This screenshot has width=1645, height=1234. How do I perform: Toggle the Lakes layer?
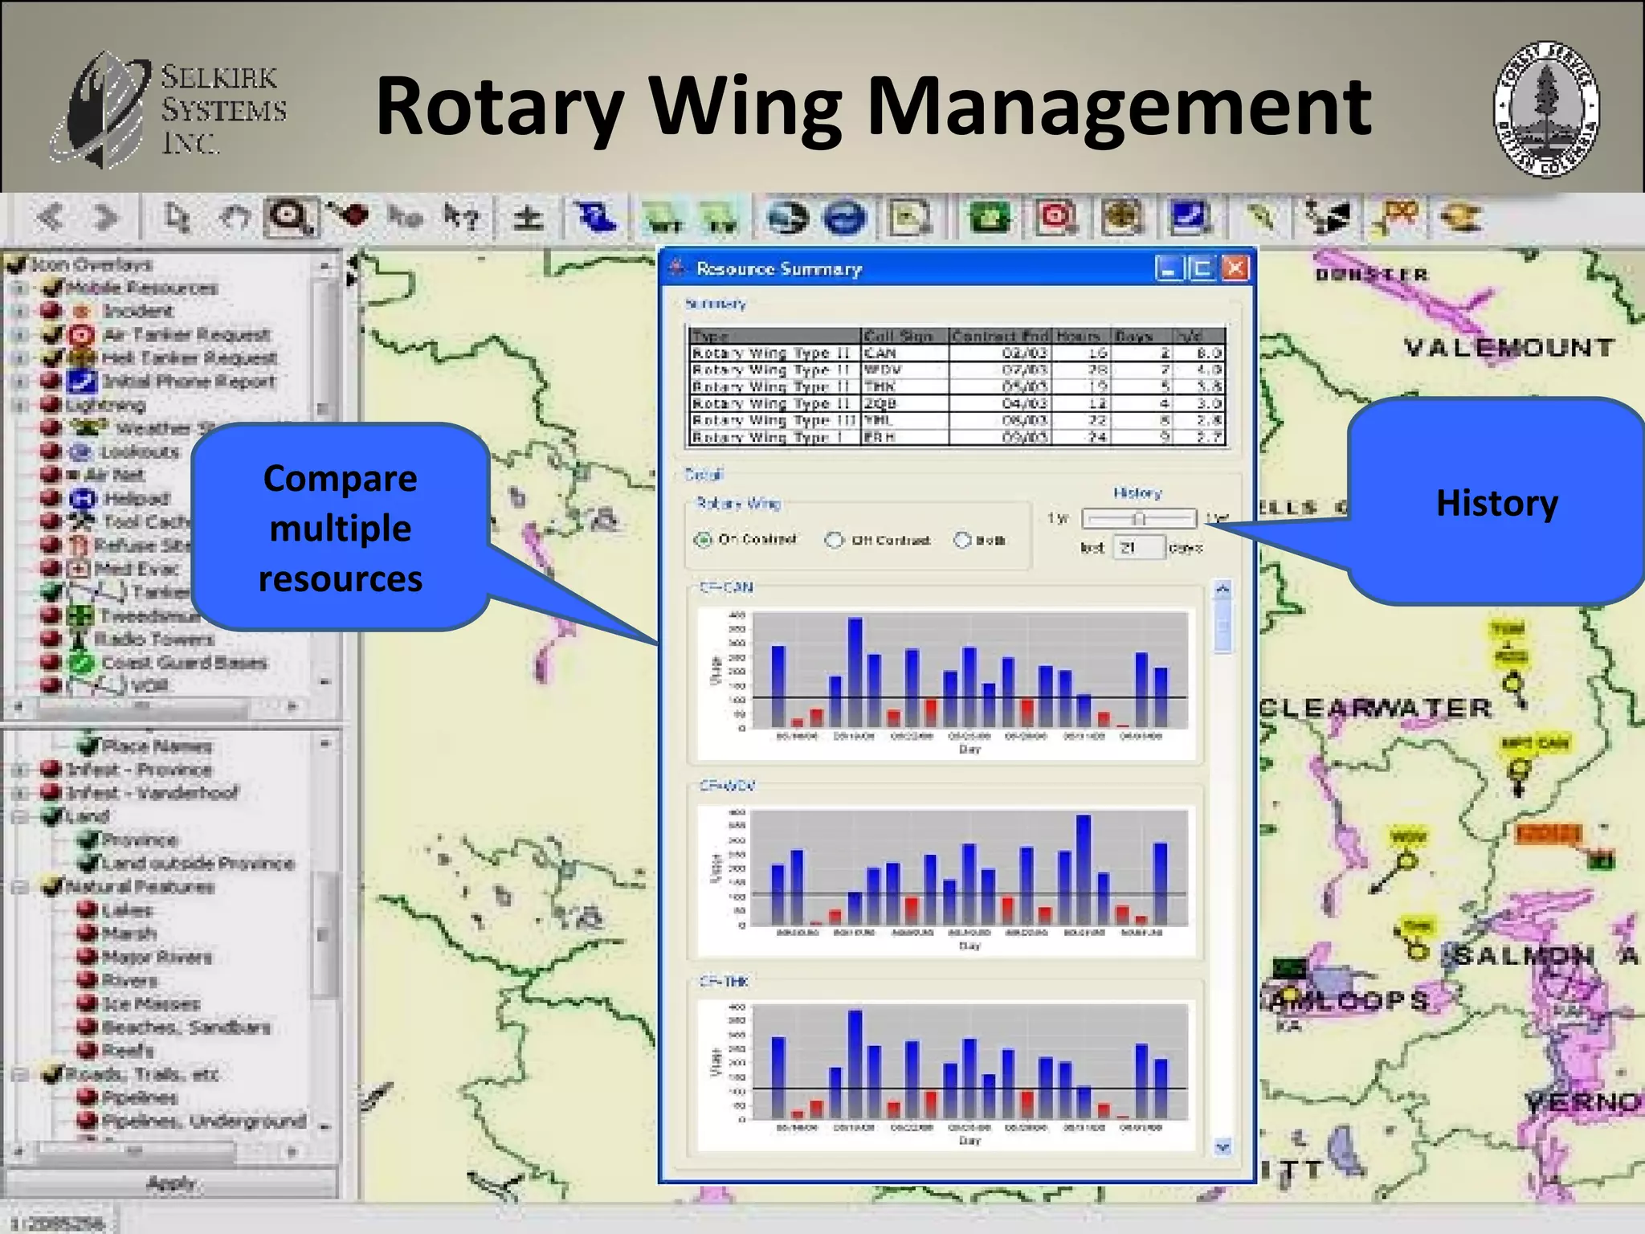(87, 910)
